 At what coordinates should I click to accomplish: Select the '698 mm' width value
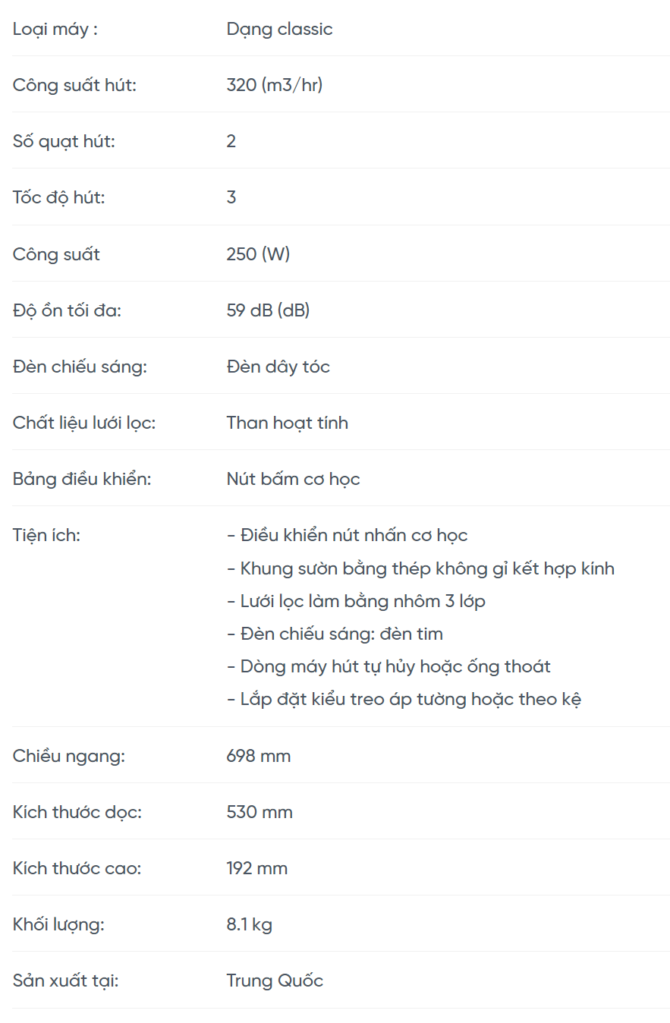tap(258, 756)
